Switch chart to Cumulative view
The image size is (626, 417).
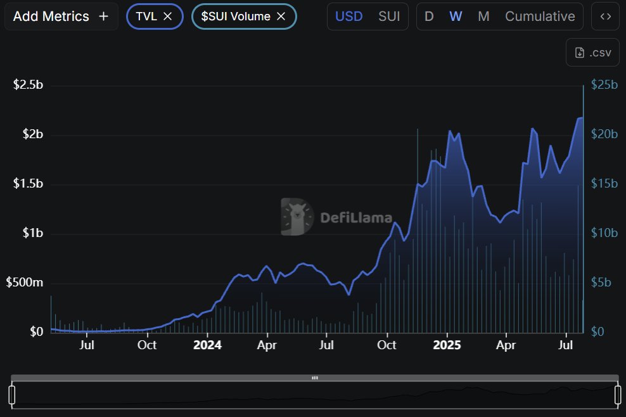click(540, 16)
